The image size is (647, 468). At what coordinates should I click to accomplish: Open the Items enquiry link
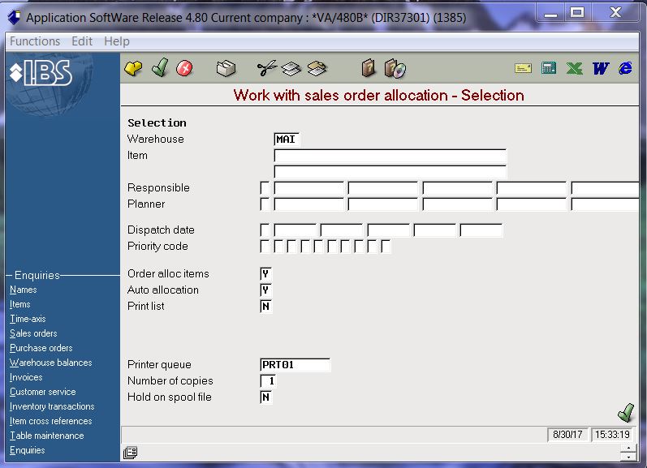pyautogui.click(x=19, y=304)
